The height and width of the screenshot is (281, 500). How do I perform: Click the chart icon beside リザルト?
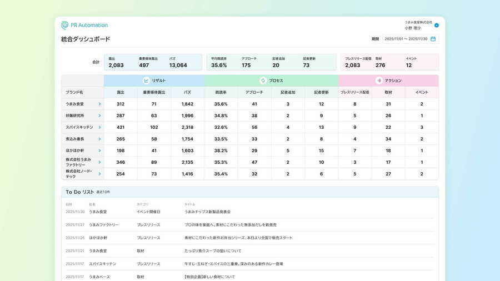point(146,81)
